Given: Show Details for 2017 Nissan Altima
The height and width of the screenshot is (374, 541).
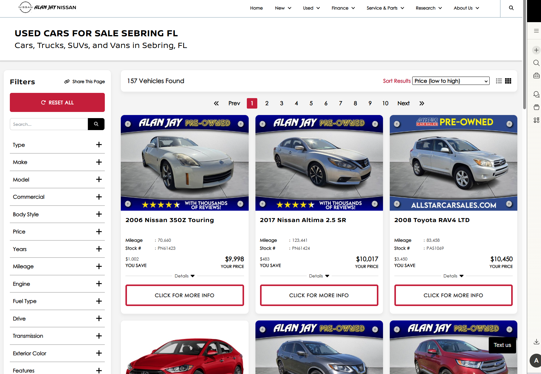Looking at the screenshot, I should click(x=319, y=276).
